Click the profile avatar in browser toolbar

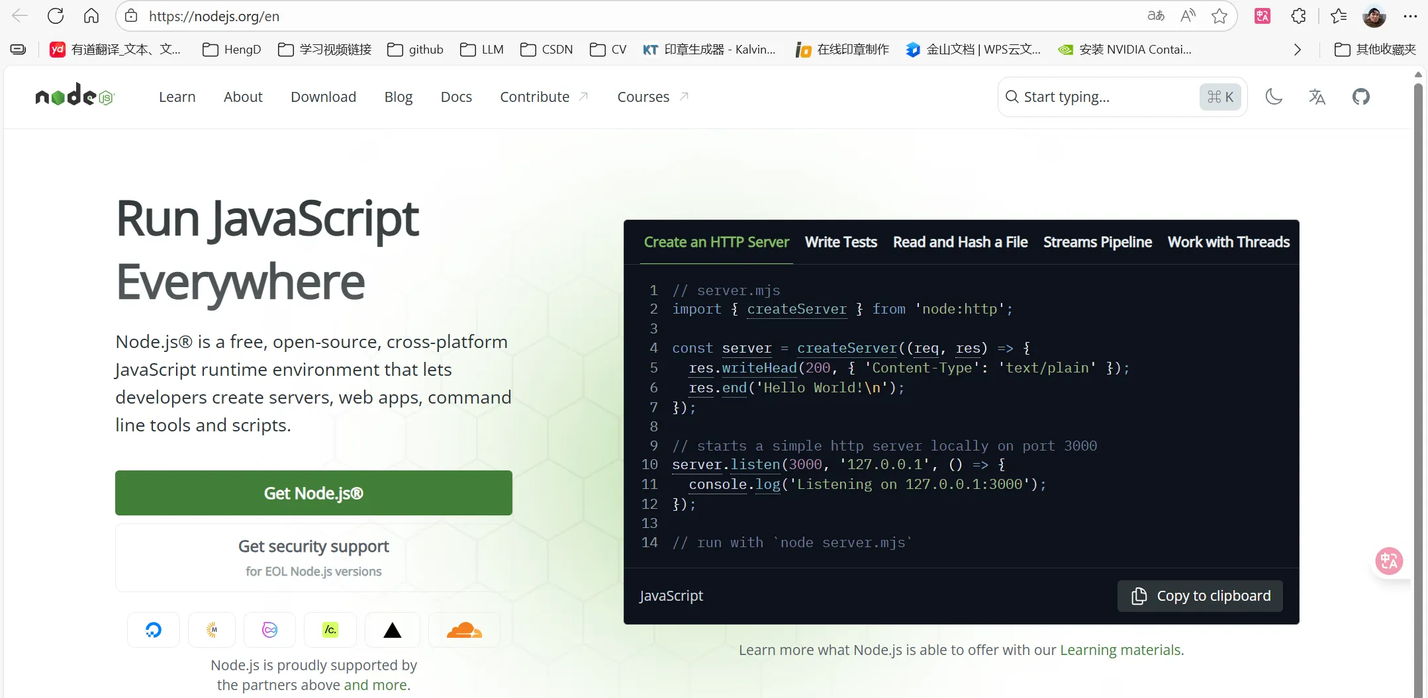pos(1374,16)
